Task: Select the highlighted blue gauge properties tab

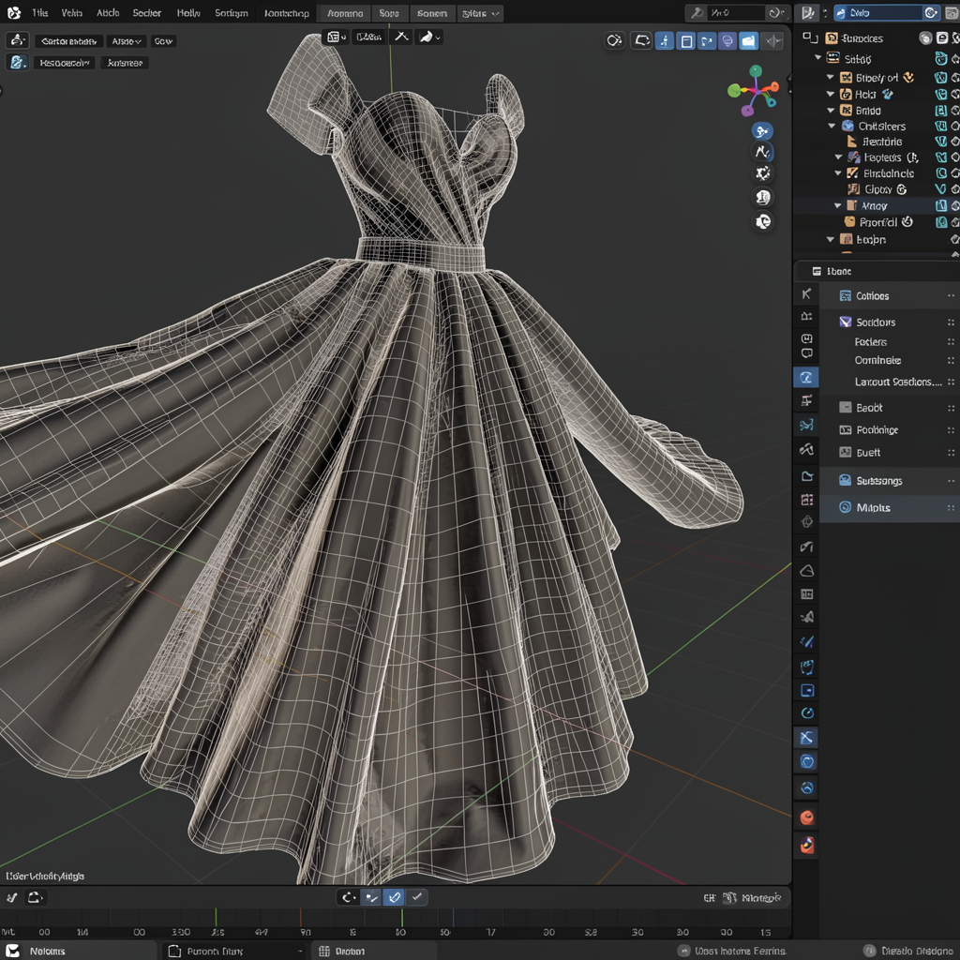Action: (x=806, y=378)
